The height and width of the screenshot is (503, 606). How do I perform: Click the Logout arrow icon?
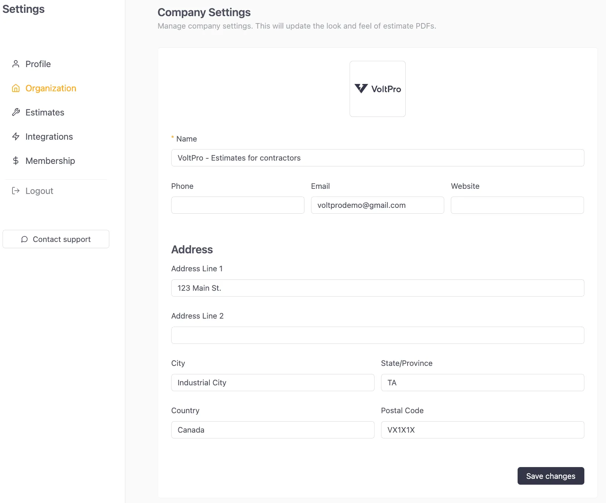point(16,191)
